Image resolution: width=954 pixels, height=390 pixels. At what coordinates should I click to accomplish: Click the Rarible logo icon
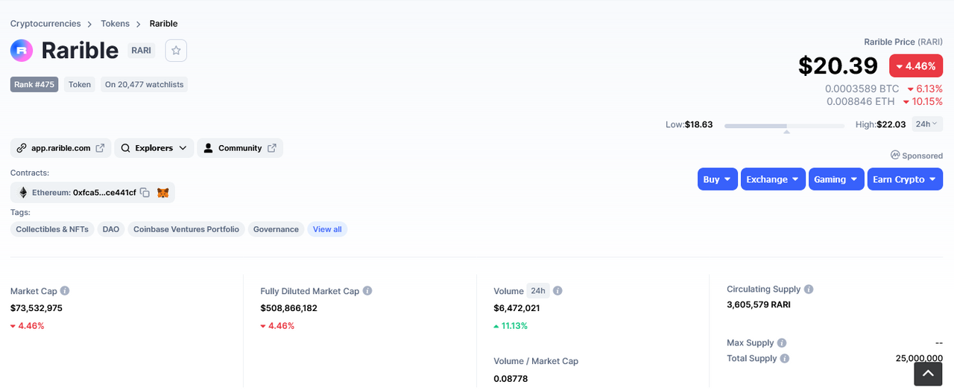click(22, 51)
